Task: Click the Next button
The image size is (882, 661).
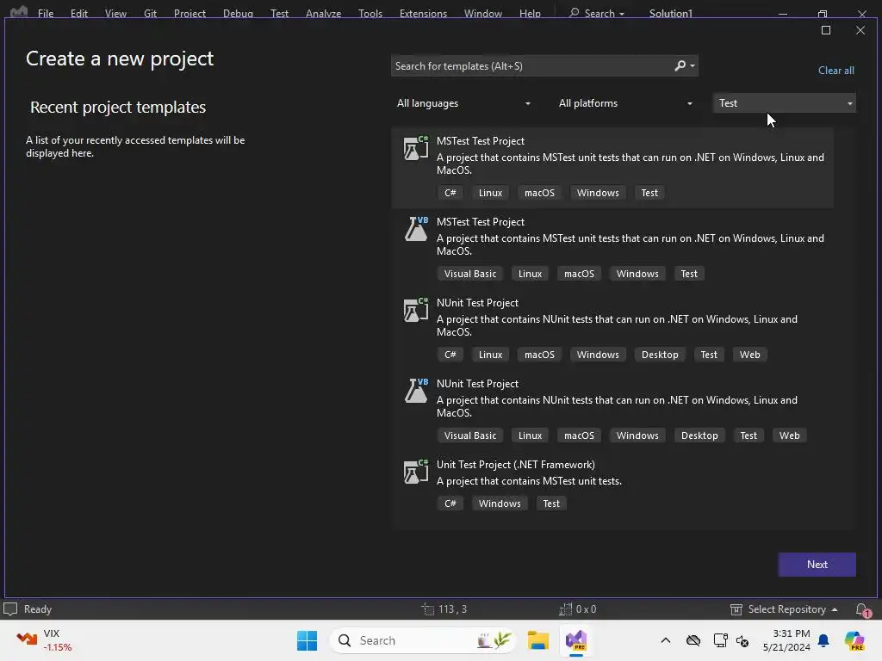Action: (817, 565)
